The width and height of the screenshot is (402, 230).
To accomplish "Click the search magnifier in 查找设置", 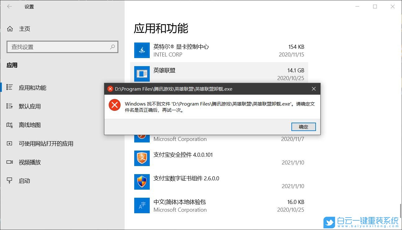I will 112,47.
